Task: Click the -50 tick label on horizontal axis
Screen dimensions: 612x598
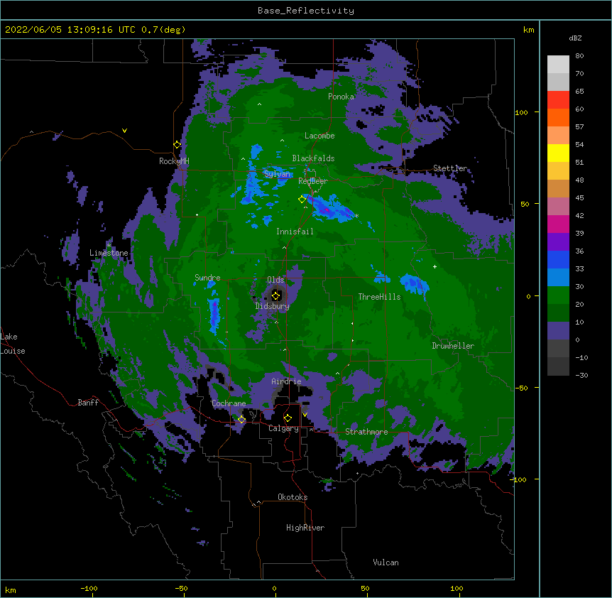Action: [181, 588]
